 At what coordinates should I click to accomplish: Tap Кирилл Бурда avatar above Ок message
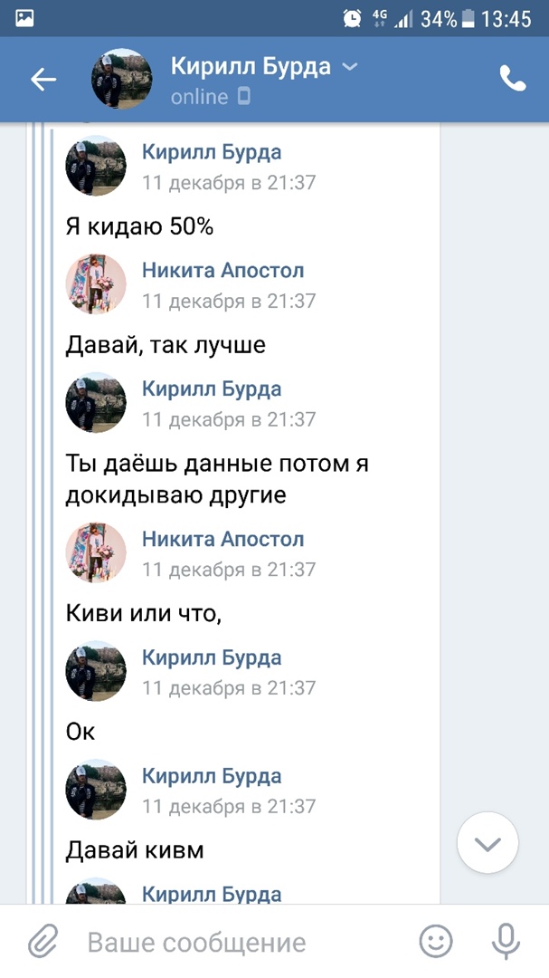pyautogui.click(x=96, y=671)
